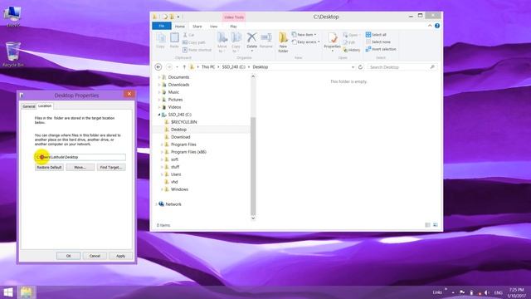Open the Easy access dropdown
531x299 pixels.
point(306,42)
